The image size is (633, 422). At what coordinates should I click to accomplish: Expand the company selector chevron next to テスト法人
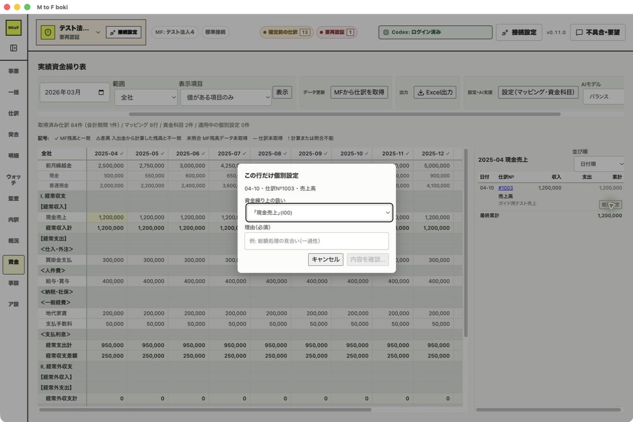pos(98,32)
